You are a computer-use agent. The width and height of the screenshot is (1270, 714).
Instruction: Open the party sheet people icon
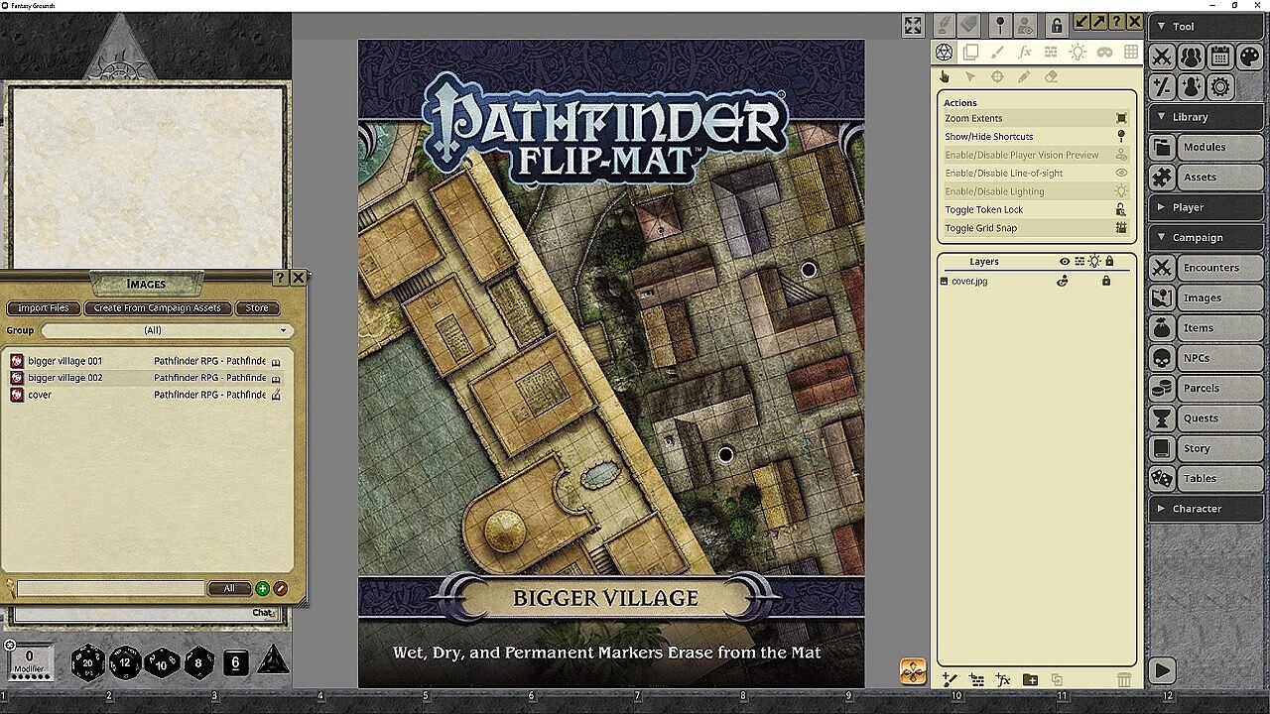1192,57
